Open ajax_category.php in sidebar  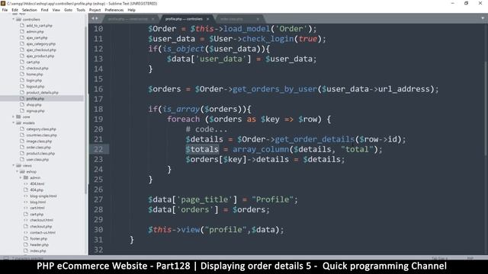tap(40, 44)
